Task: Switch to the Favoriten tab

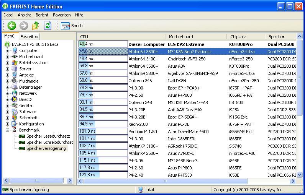Action: coord(29,37)
